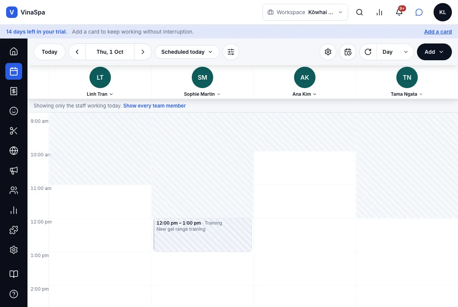Click the 12:00 pm time label
458x307 pixels.
[41, 222]
